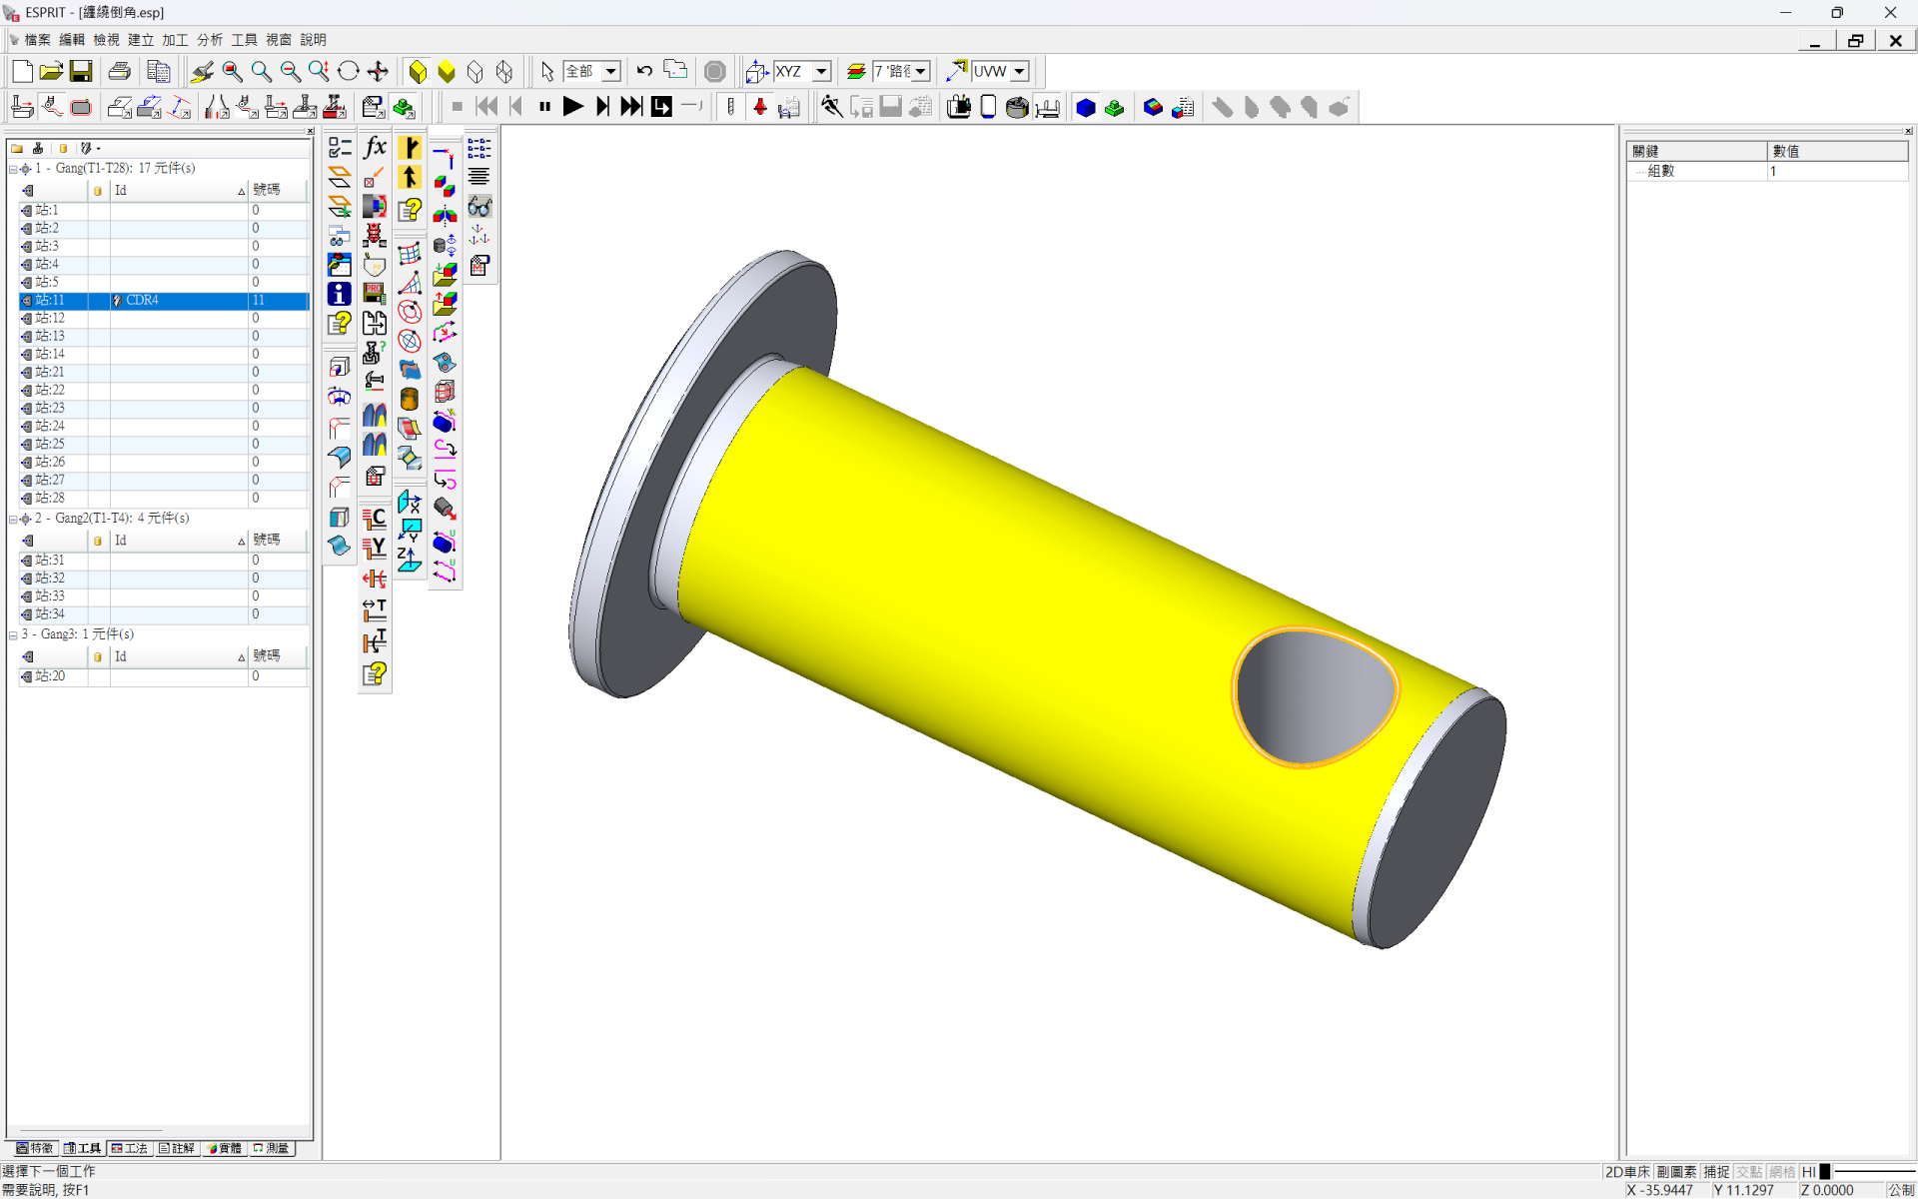
Task: Open the 加工 menu
Action: click(x=175, y=40)
